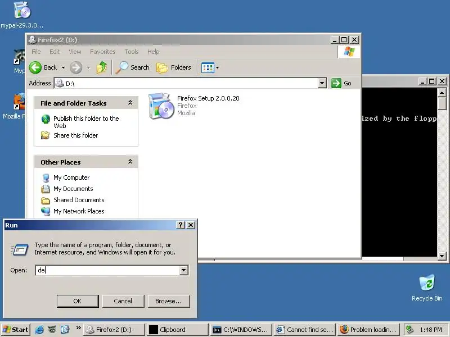Open the Edit menu
Screen dimensions: 450x337
[55, 52]
